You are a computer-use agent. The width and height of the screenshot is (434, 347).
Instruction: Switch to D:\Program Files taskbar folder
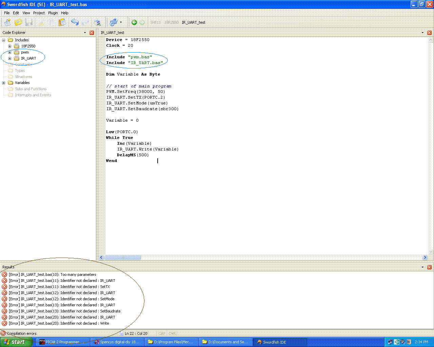pyautogui.click(x=172, y=342)
